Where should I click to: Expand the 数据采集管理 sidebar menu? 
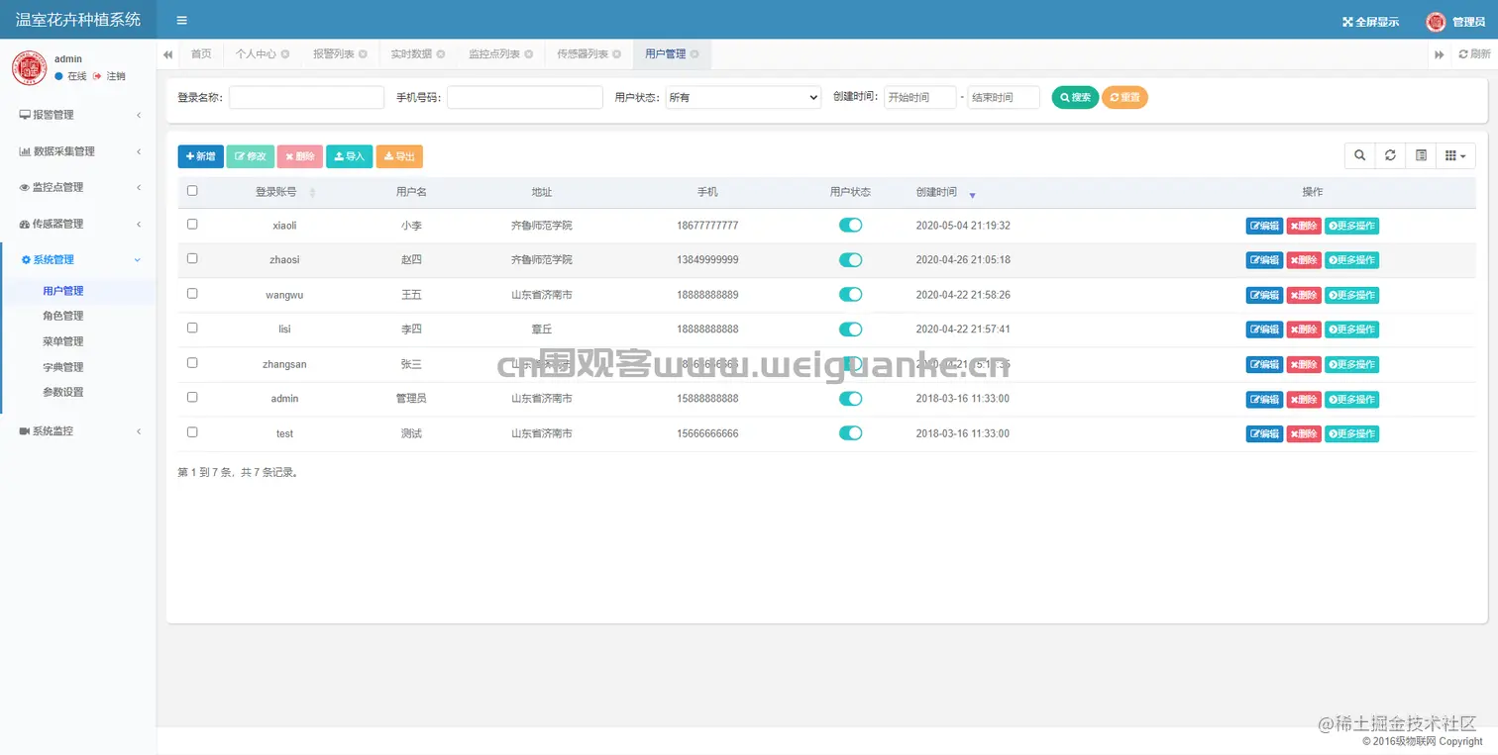pyautogui.click(x=78, y=151)
